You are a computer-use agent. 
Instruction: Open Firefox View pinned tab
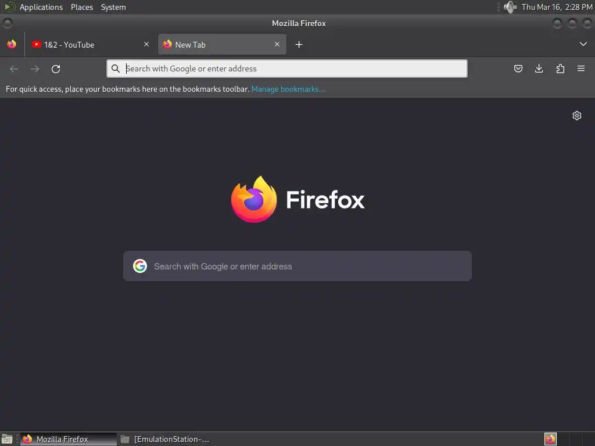[12, 44]
